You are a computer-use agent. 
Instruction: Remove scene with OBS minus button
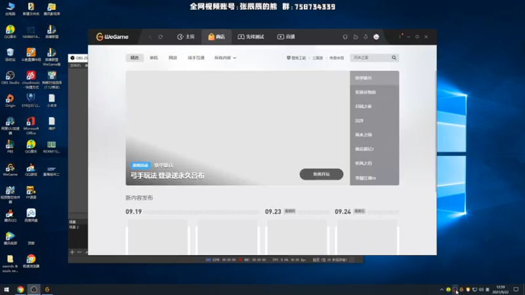[79, 252]
